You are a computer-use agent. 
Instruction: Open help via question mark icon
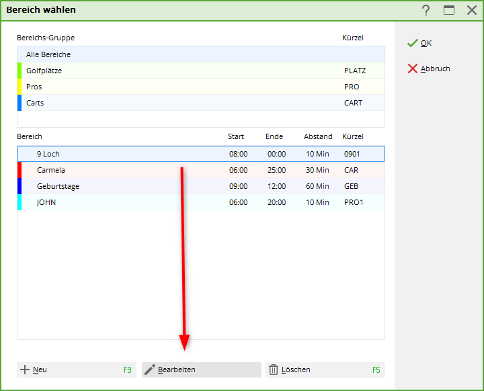426,10
